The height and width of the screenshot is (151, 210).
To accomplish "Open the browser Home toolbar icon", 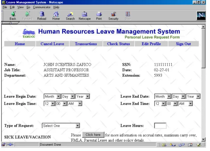I will (x=56, y=16).
